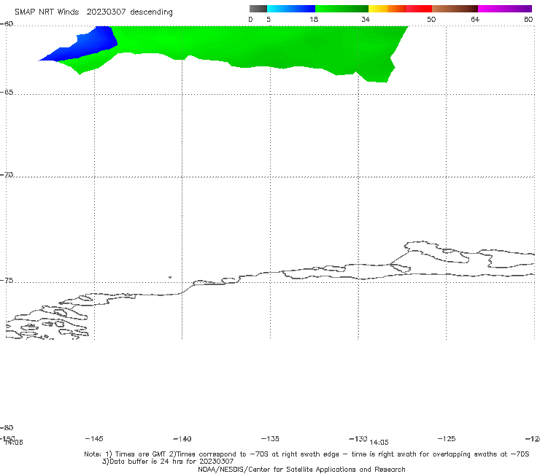
Task: Click the 'NOAA/NESDIS/Center for Satellite Applications' credit
Action: click(301, 469)
